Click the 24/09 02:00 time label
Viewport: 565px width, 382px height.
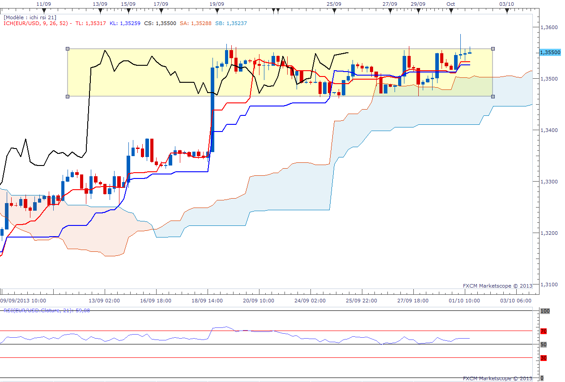pos(310,301)
